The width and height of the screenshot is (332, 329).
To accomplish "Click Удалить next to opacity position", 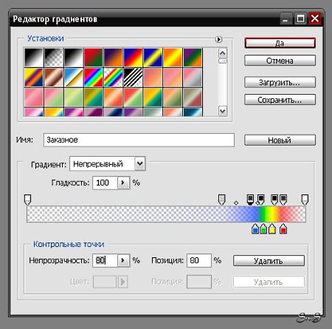I will [269, 261].
